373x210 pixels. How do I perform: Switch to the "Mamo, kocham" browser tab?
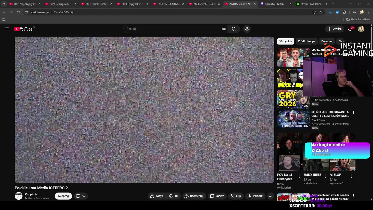96,4
